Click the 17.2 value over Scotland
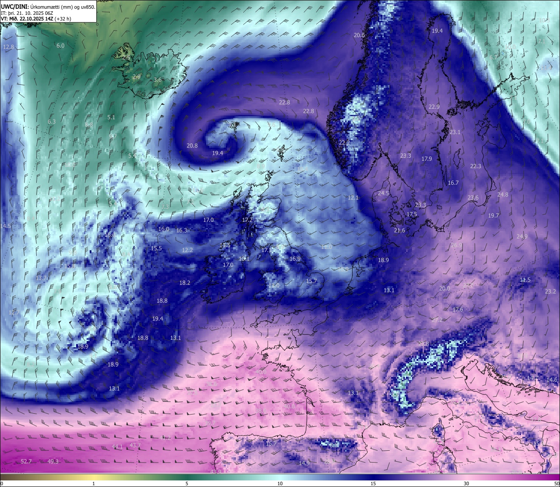 247,220
